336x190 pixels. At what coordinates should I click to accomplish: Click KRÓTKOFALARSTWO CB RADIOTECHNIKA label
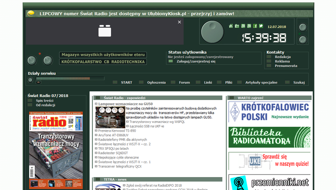tap(103, 62)
